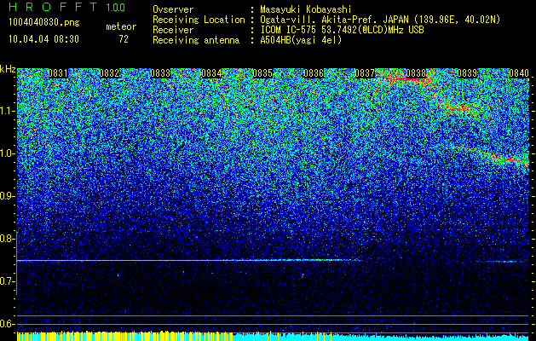Image resolution: width=536 pixels, height=341 pixels.
Task: Click the Receiving antenna field label
Action: (196, 40)
